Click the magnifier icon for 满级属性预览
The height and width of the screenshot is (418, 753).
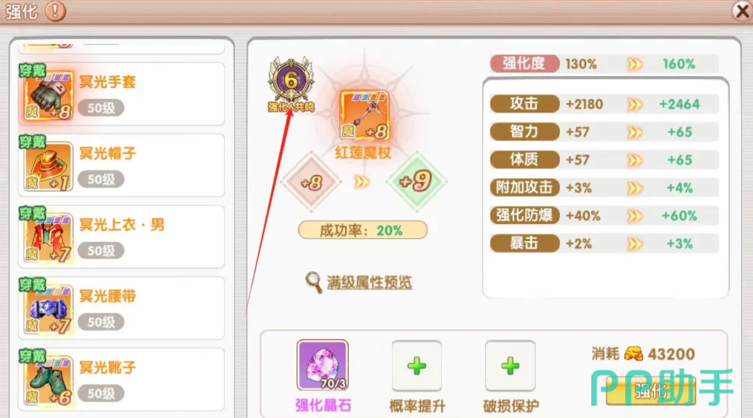click(x=314, y=283)
